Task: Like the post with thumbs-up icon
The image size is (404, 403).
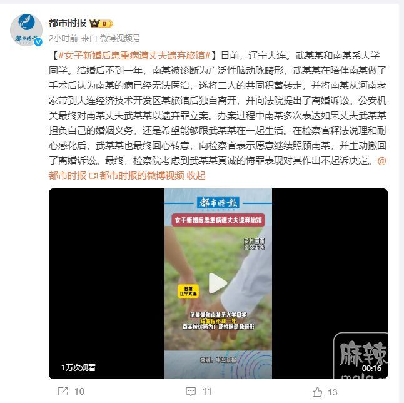Action: 317,392
